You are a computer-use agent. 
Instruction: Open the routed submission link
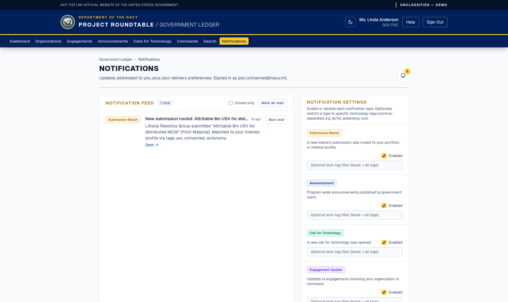point(151,145)
